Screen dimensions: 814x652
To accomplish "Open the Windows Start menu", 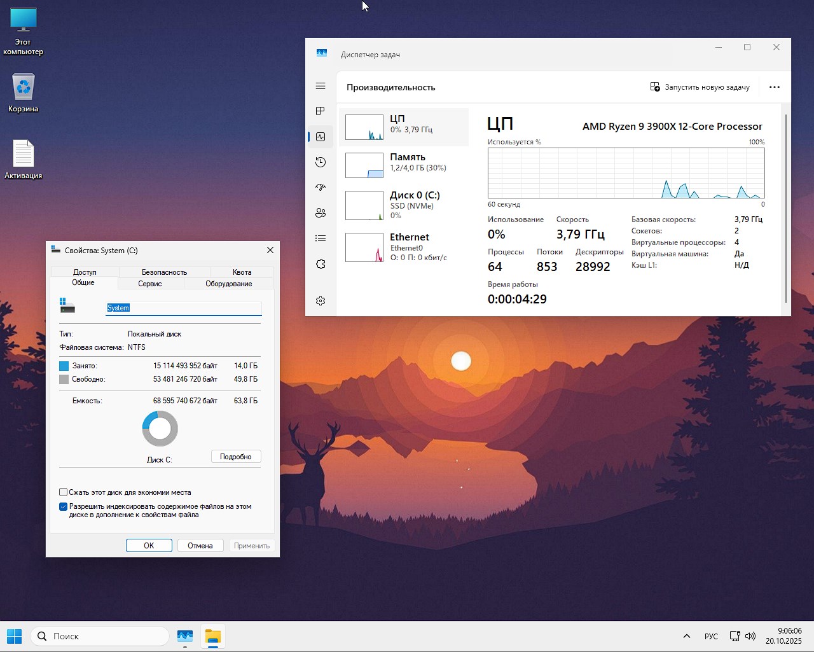I will [14, 636].
